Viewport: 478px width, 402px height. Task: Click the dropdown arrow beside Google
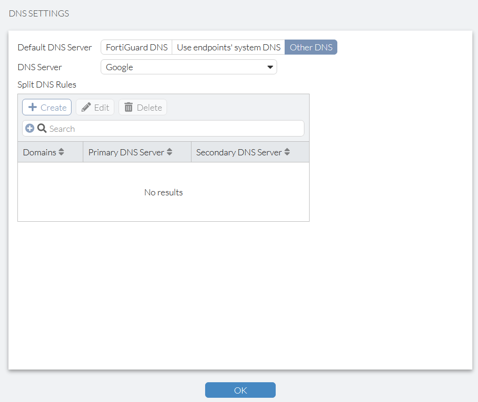click(x=271, y=67)
